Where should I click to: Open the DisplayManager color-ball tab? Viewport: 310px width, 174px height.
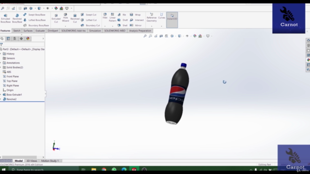tap(28, 39)
